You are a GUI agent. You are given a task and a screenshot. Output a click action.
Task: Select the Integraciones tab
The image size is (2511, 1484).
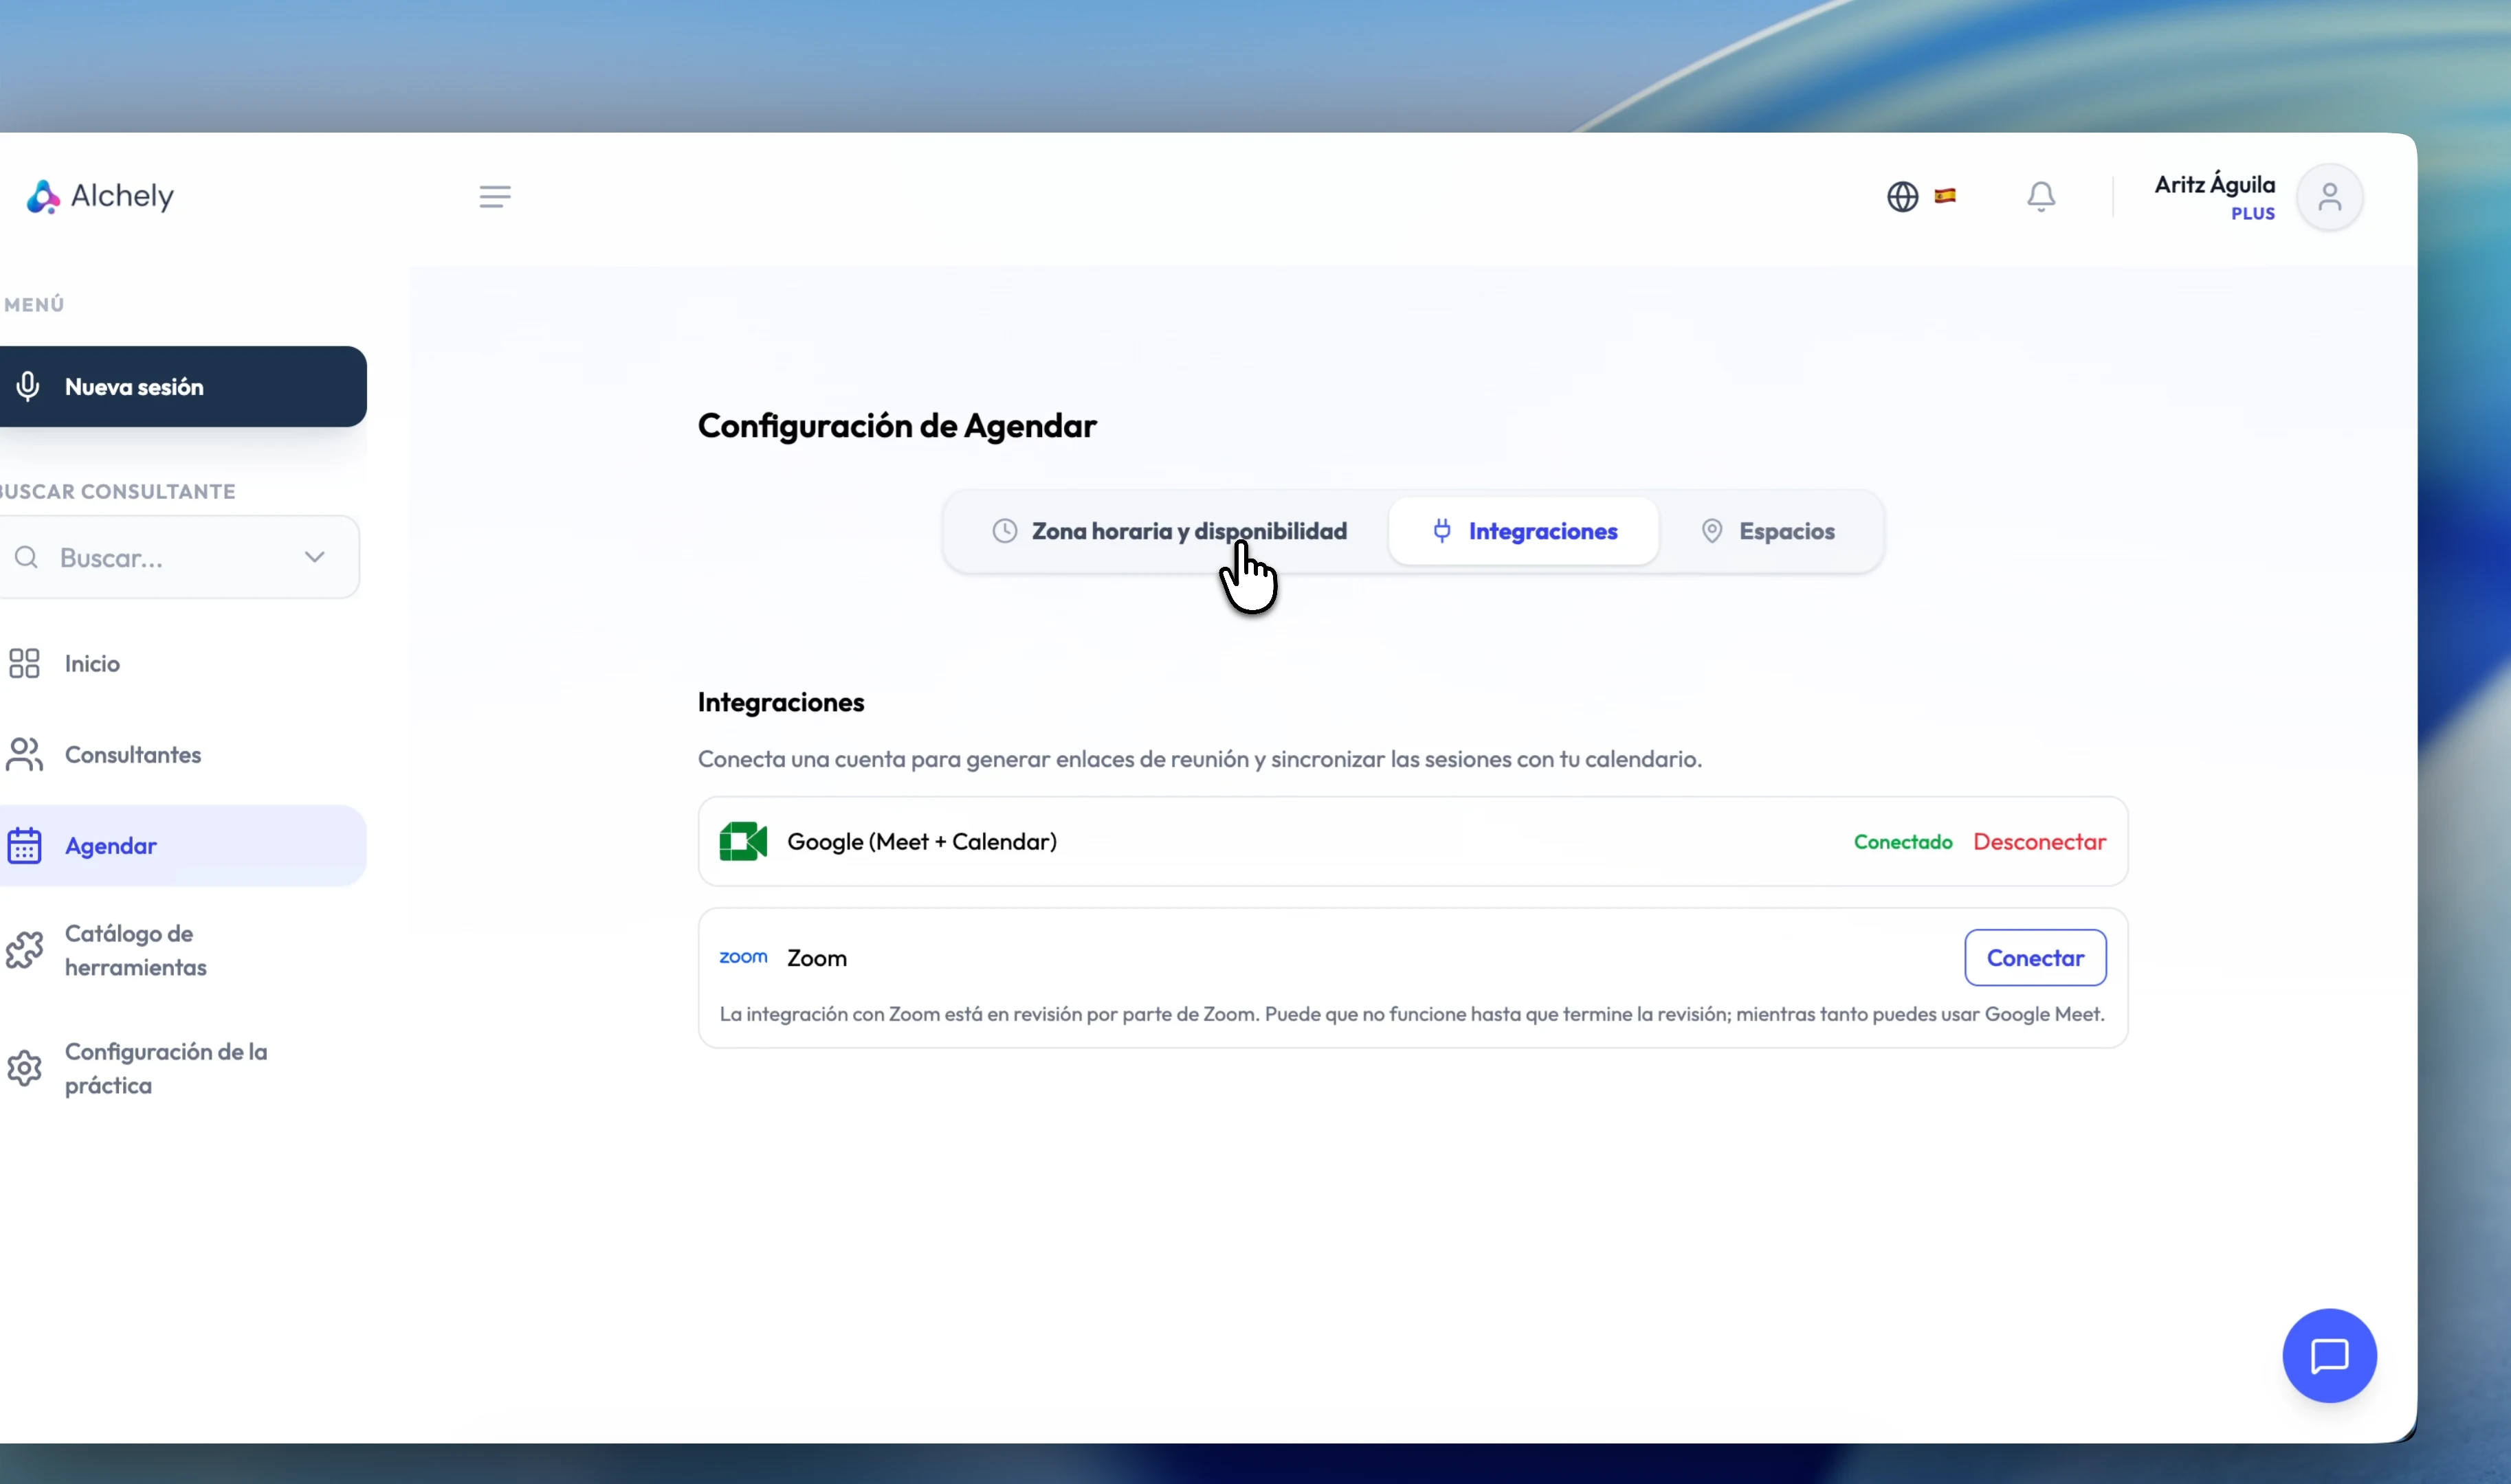1524,531
